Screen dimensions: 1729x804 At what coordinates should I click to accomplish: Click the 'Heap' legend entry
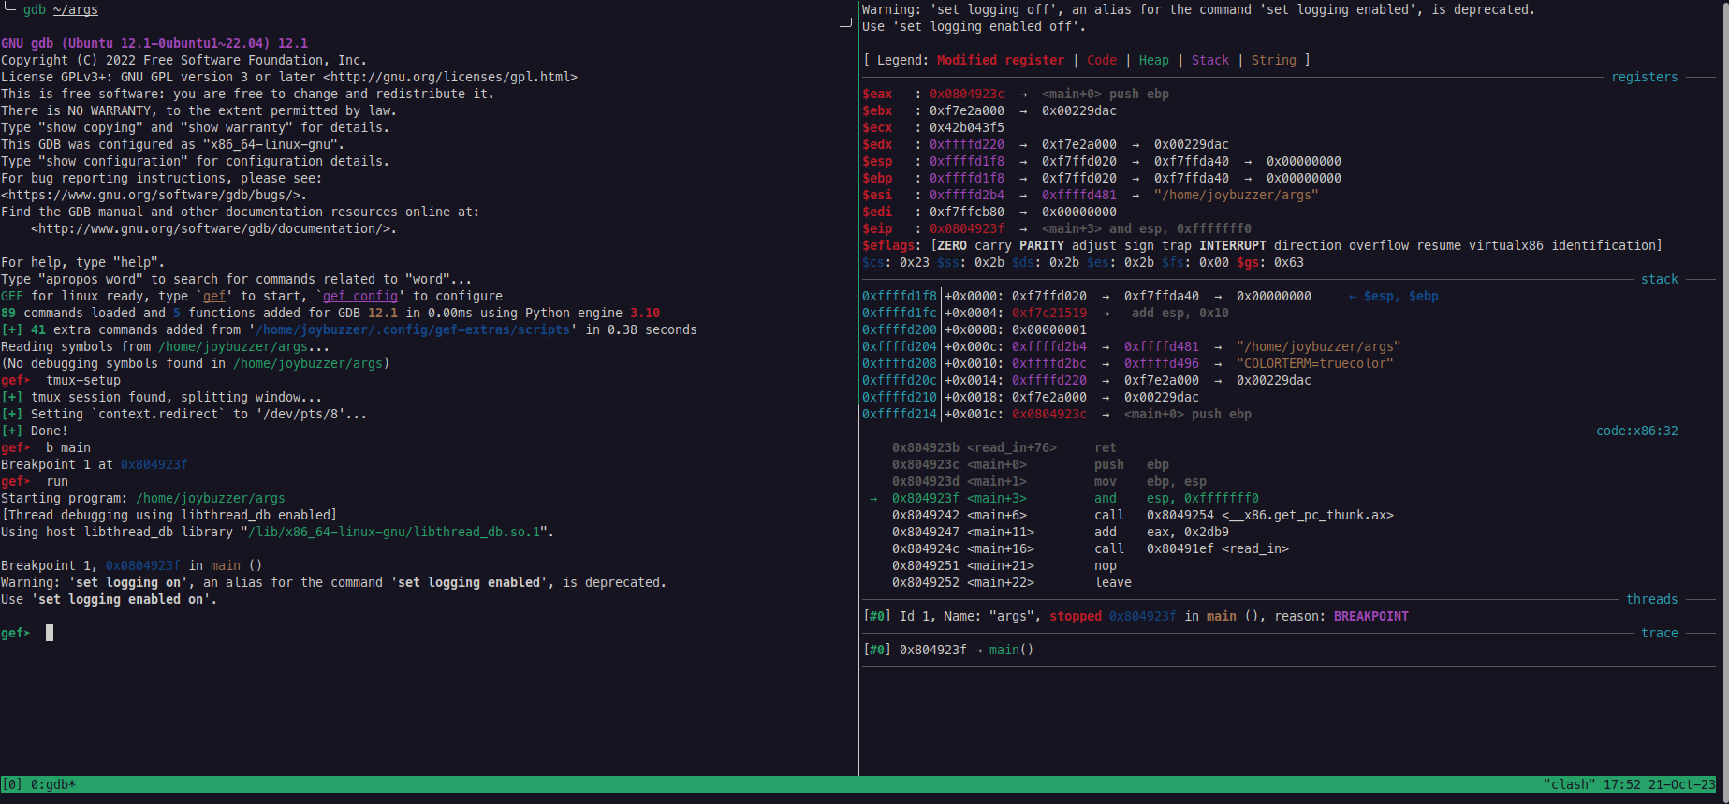pyautogui.click(x=1154, y=60)
